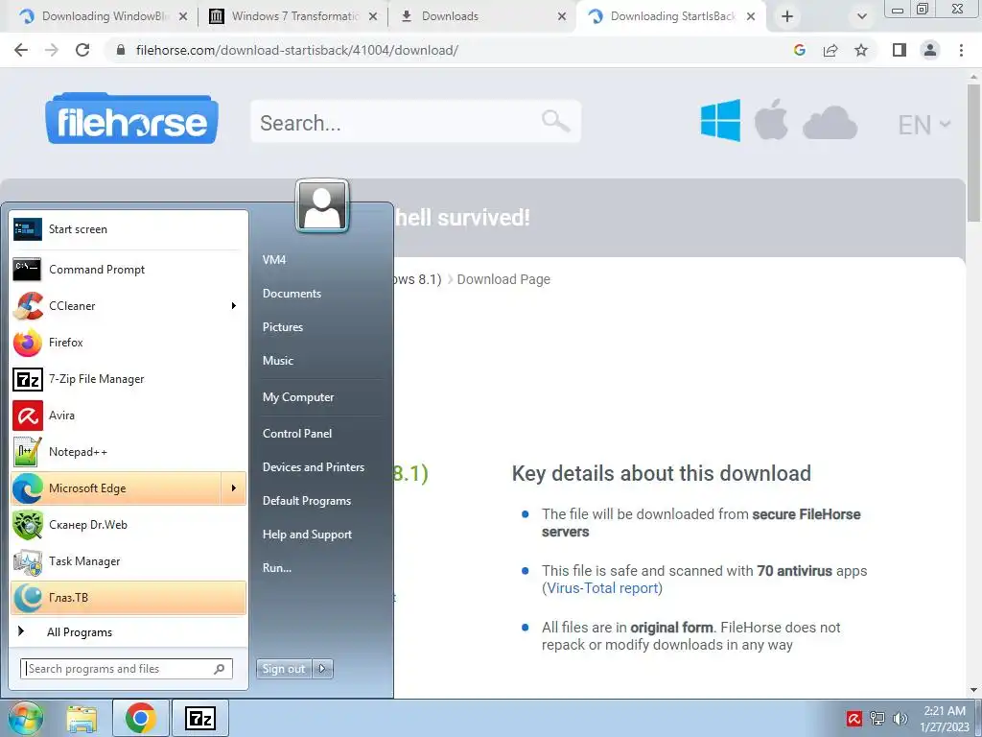This screenshot has width=982, height=737.
Task: Open the Chrome tab search chevron
Action: [x=862, y=16]
